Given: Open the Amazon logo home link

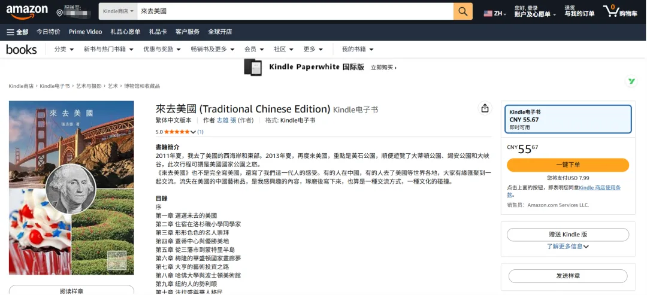Looking at the screenshot, I should pos(27,12).
